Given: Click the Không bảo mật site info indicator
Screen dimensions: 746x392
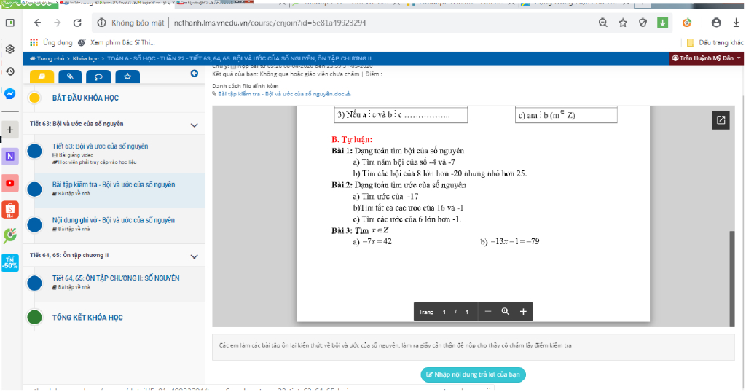Looking at the screenshot, I should [x=131, y=23].
